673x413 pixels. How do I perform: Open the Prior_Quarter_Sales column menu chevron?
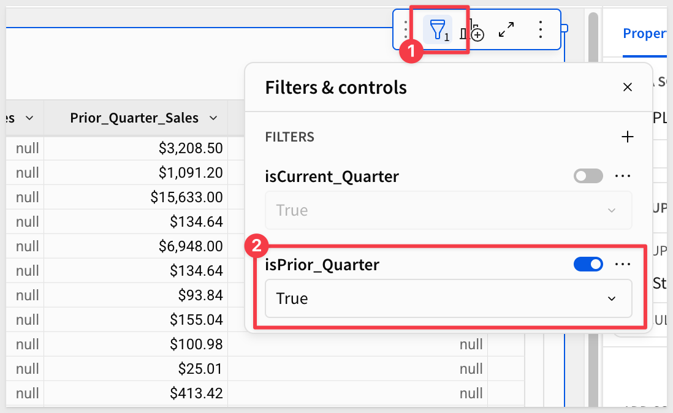pos(213,118)
